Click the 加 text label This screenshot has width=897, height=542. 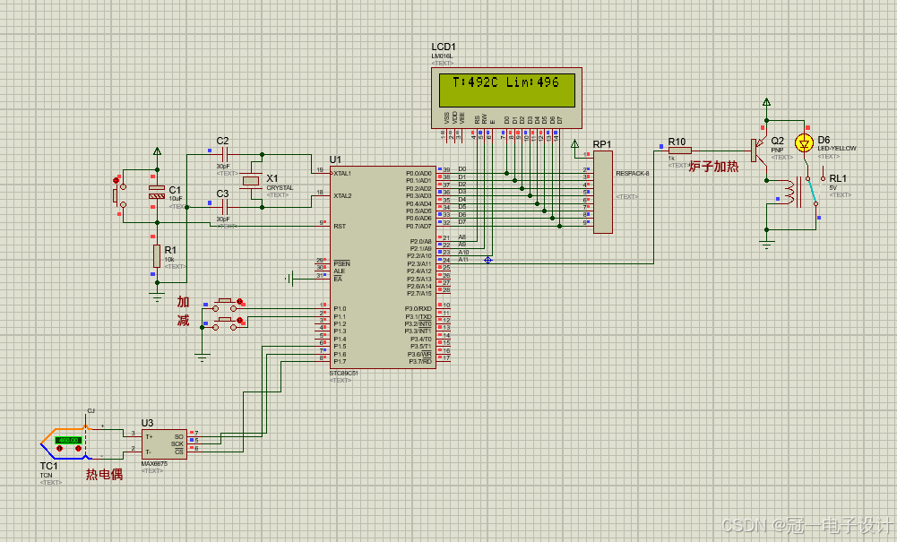point(183,301)
